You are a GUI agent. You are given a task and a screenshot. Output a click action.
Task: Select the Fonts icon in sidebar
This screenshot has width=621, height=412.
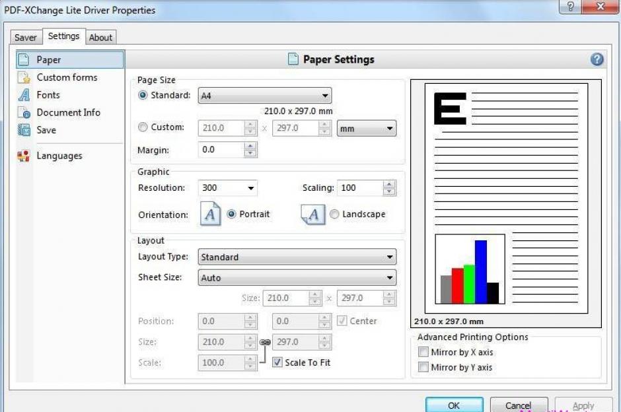[24, 95]
